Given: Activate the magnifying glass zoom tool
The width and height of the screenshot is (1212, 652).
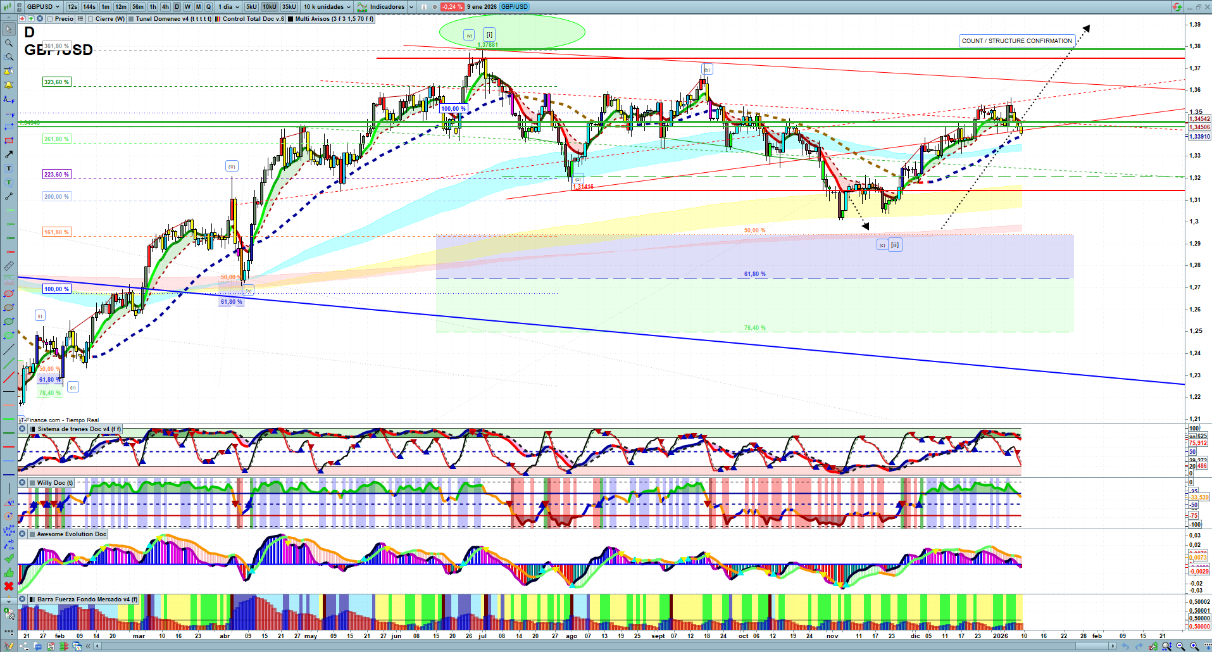Looking at the screenshot, I should tap(8, 43).
